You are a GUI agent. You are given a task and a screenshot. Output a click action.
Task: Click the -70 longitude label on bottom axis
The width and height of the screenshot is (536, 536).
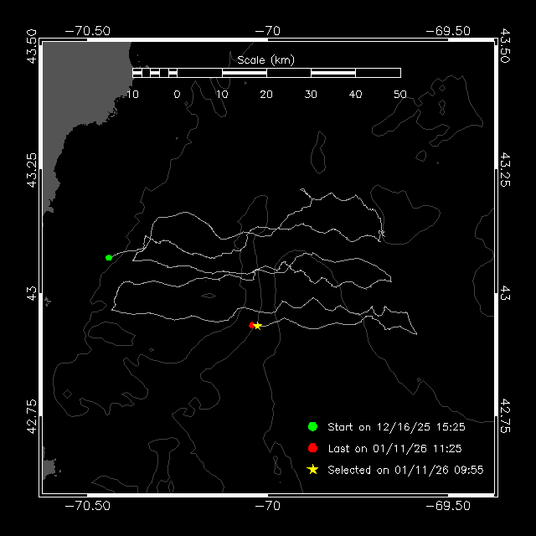click(267, 506)
